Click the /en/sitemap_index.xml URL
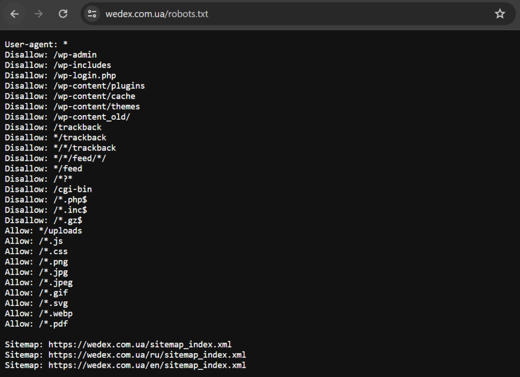The width and height of the screenshot is (520, 377). tap(147, 365)
